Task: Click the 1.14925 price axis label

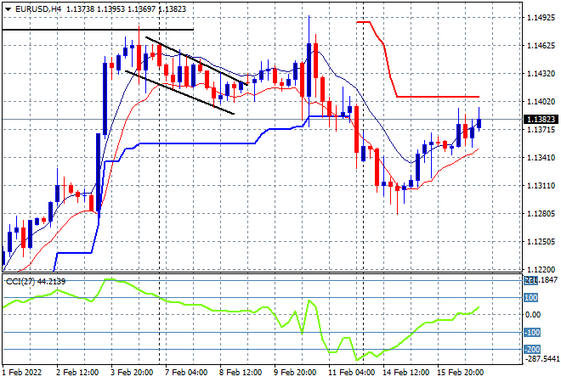Action: [541, 17]
